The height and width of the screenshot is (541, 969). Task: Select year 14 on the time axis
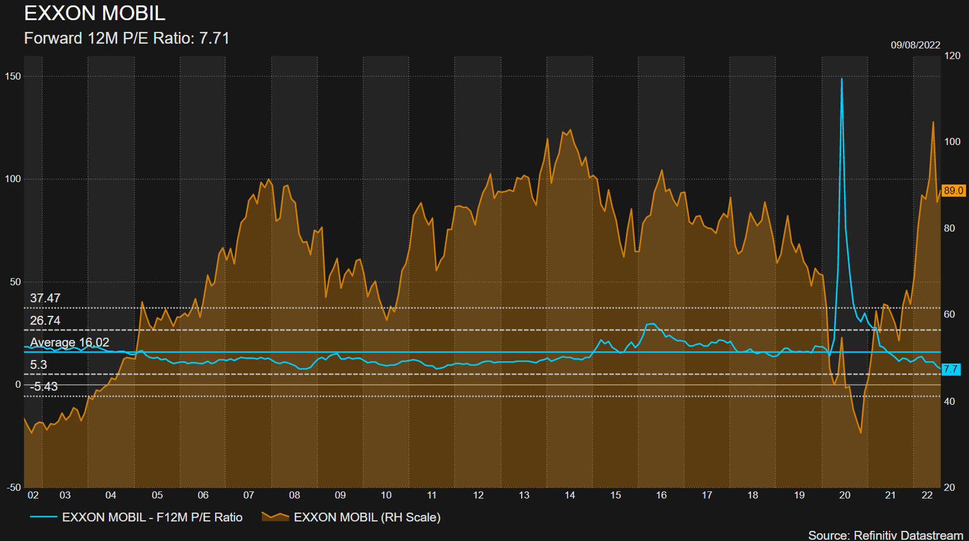pyautogui.click(x=570, y=495)
